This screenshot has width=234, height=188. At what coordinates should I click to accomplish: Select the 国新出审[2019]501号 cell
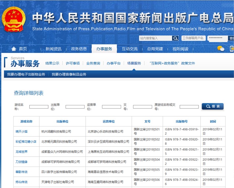(147, 132)
